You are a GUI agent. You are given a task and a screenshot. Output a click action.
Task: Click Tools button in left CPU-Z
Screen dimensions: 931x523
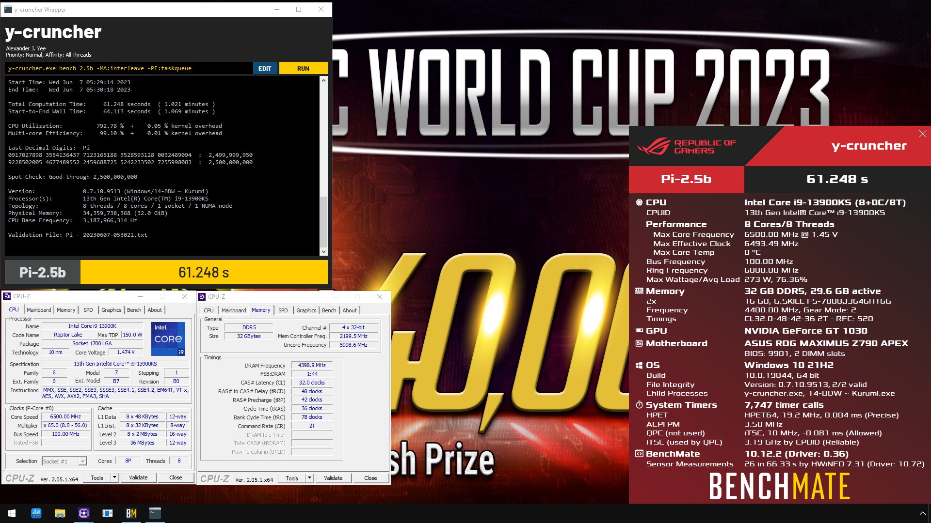[x=97, y=477]
